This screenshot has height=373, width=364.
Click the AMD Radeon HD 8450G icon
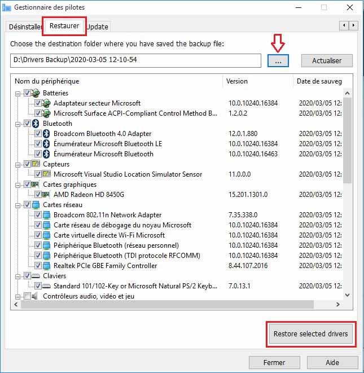tap(46, 195)
